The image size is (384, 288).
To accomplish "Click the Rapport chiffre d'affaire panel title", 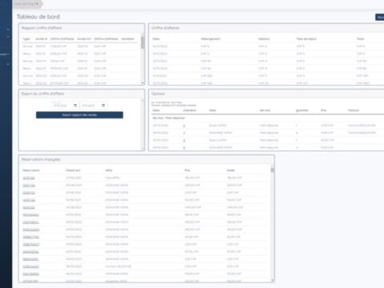I will (42, 28).
